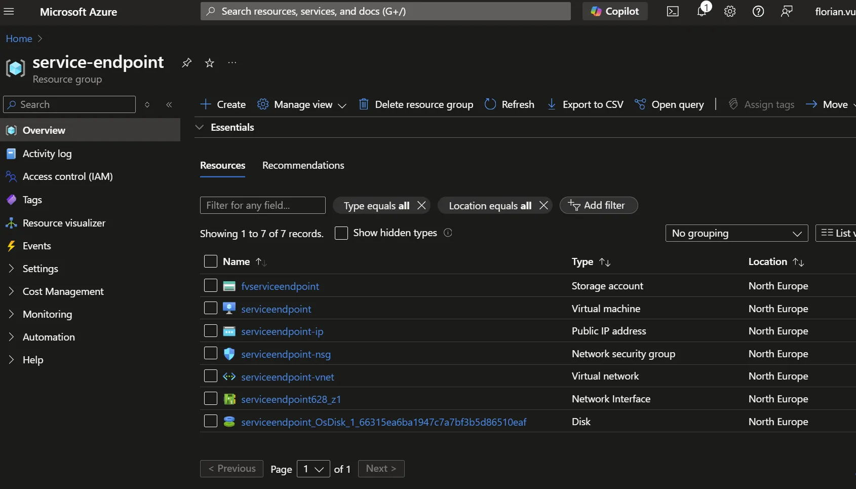Click the Filter for any field box
Screen dimensions: 856x489
point(262,205)
